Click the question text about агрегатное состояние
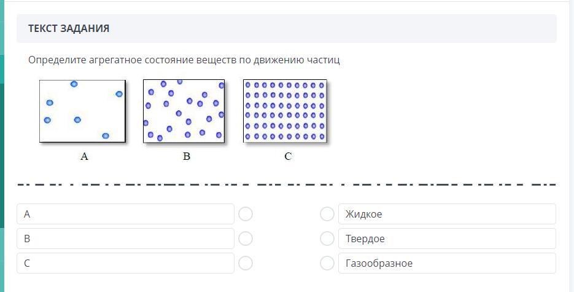This screenshot has height=292, width=574. 184,60
